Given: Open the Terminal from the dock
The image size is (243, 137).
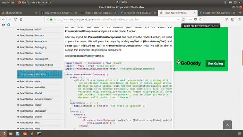Looking at the screenshot, I should pos(39,134).
